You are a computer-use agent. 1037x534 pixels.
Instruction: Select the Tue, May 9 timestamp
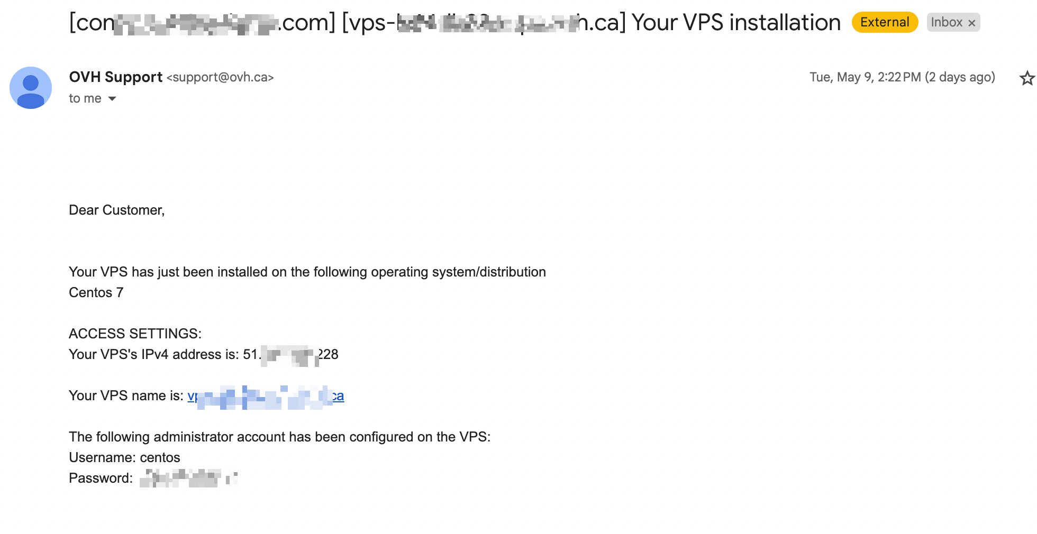(x=902, y=77)
